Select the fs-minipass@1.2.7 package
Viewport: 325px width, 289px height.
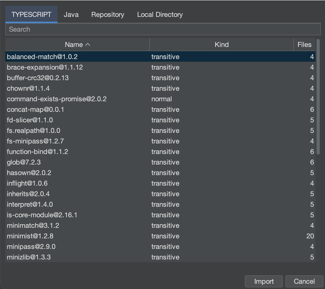click(x=35, y=141)
